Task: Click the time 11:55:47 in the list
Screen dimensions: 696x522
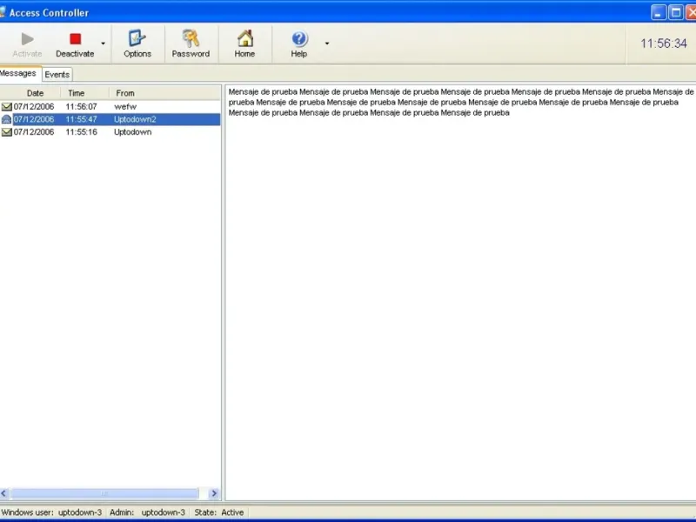Action: tap(81, 119)
